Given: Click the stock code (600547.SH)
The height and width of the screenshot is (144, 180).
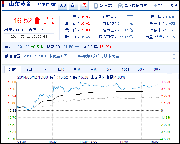Looking at the screenshot, I should [46, 5].
